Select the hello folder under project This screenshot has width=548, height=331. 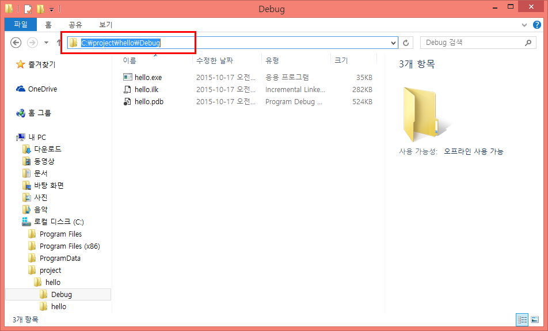click(53, 283)
